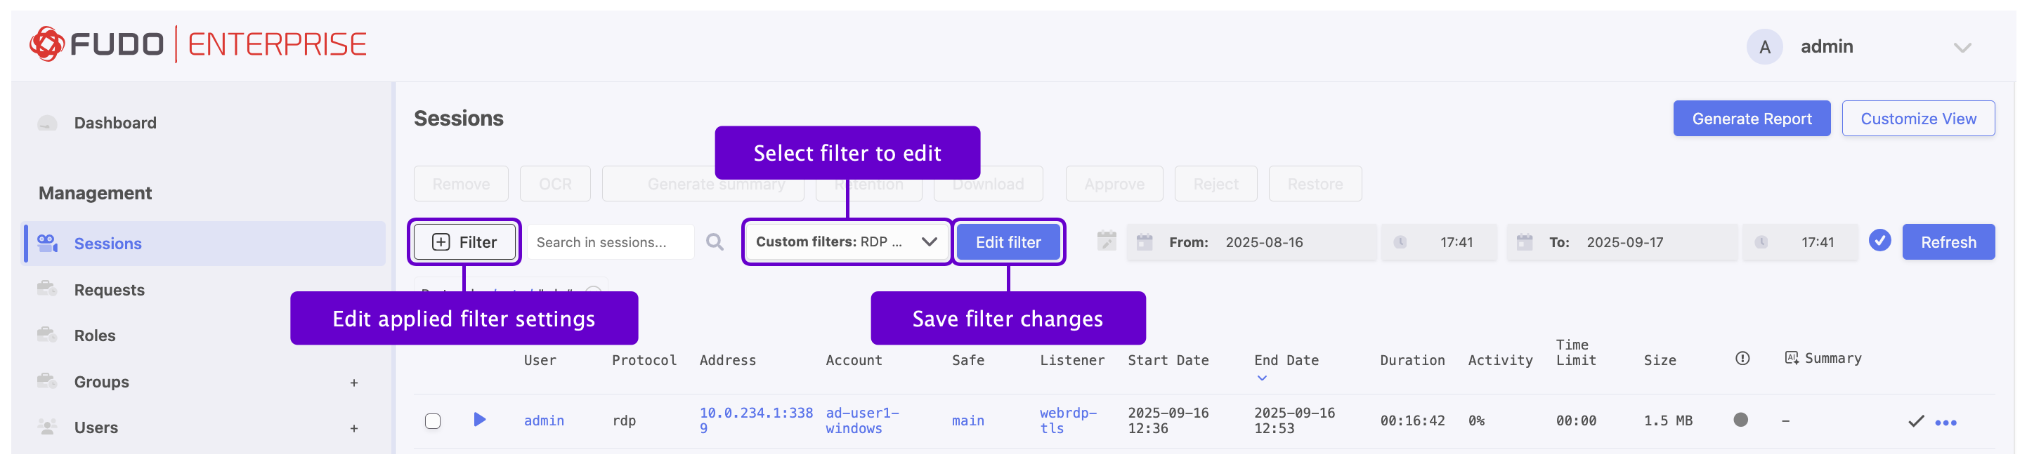
Task: Click the search magnifier icon
Action: (x=715, y=242)
